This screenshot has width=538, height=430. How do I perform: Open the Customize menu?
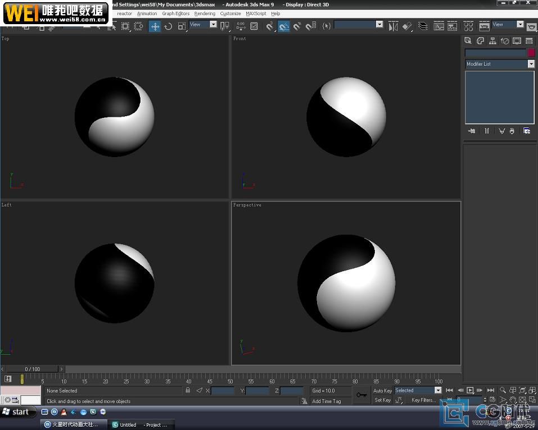coord(230,13)
